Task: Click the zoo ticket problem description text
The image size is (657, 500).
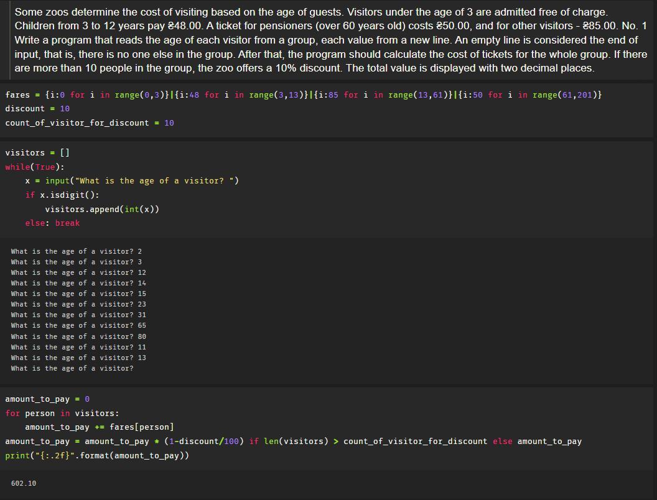Action: point(330,40)
